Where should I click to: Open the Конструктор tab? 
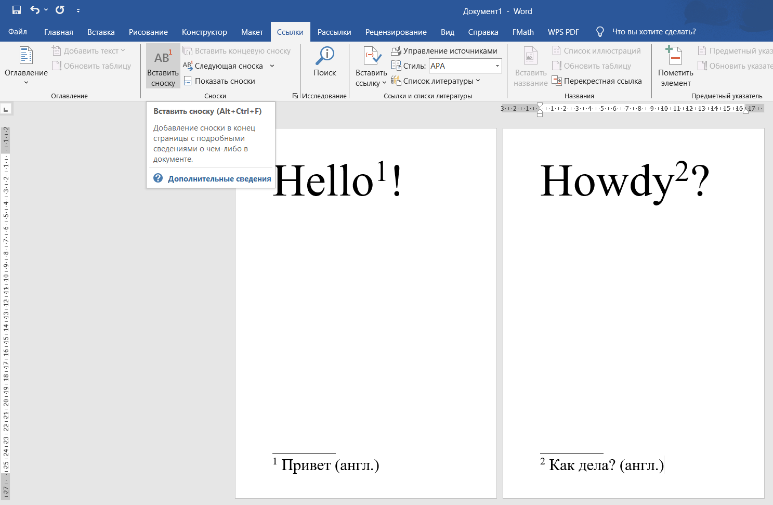[x=204, y=32]
